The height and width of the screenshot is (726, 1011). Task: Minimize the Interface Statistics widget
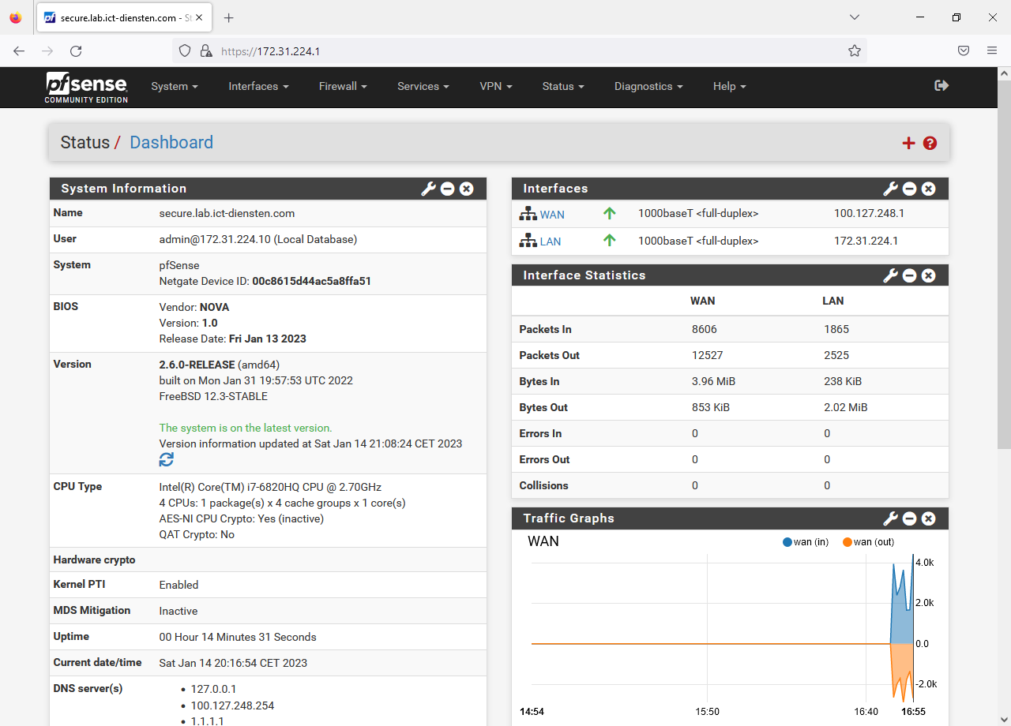point(910,275)
